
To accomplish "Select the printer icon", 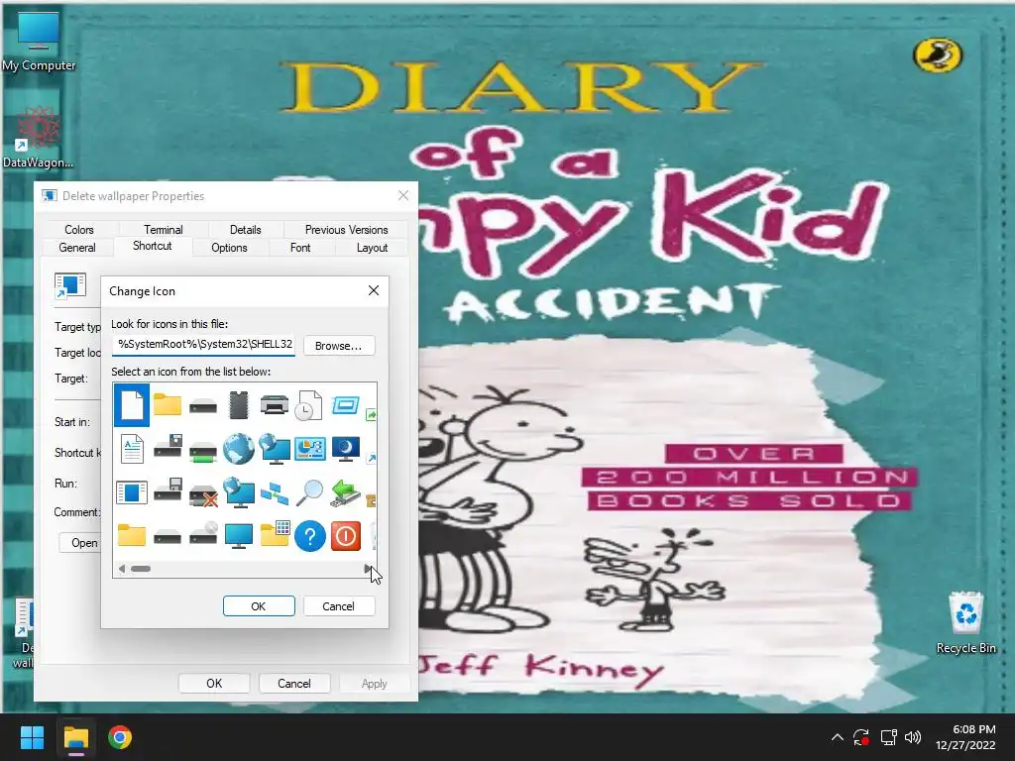I will click(x=275, y=405).
